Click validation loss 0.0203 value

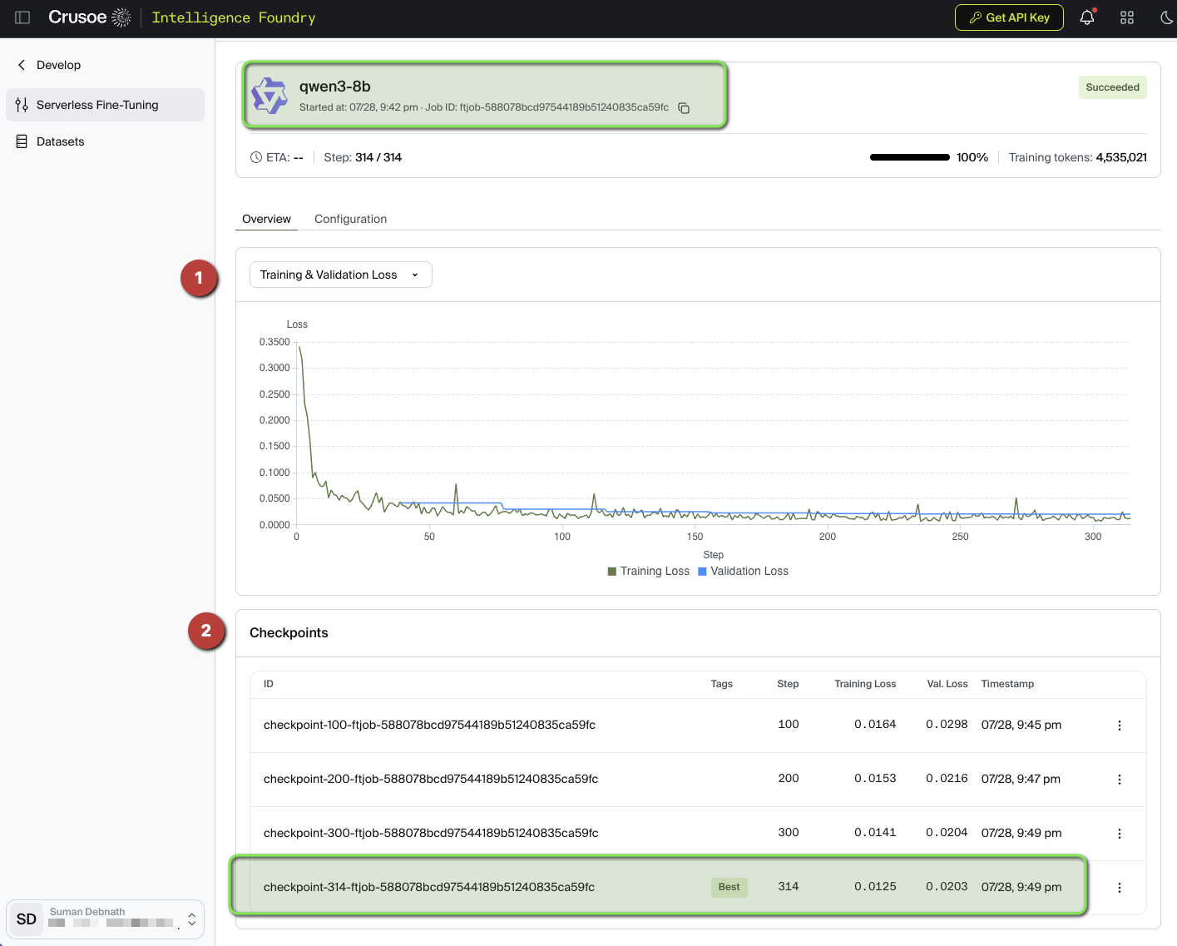[947, 887]
